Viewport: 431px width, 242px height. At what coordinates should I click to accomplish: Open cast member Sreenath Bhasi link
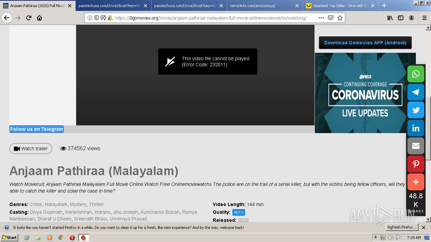[90, 219]
